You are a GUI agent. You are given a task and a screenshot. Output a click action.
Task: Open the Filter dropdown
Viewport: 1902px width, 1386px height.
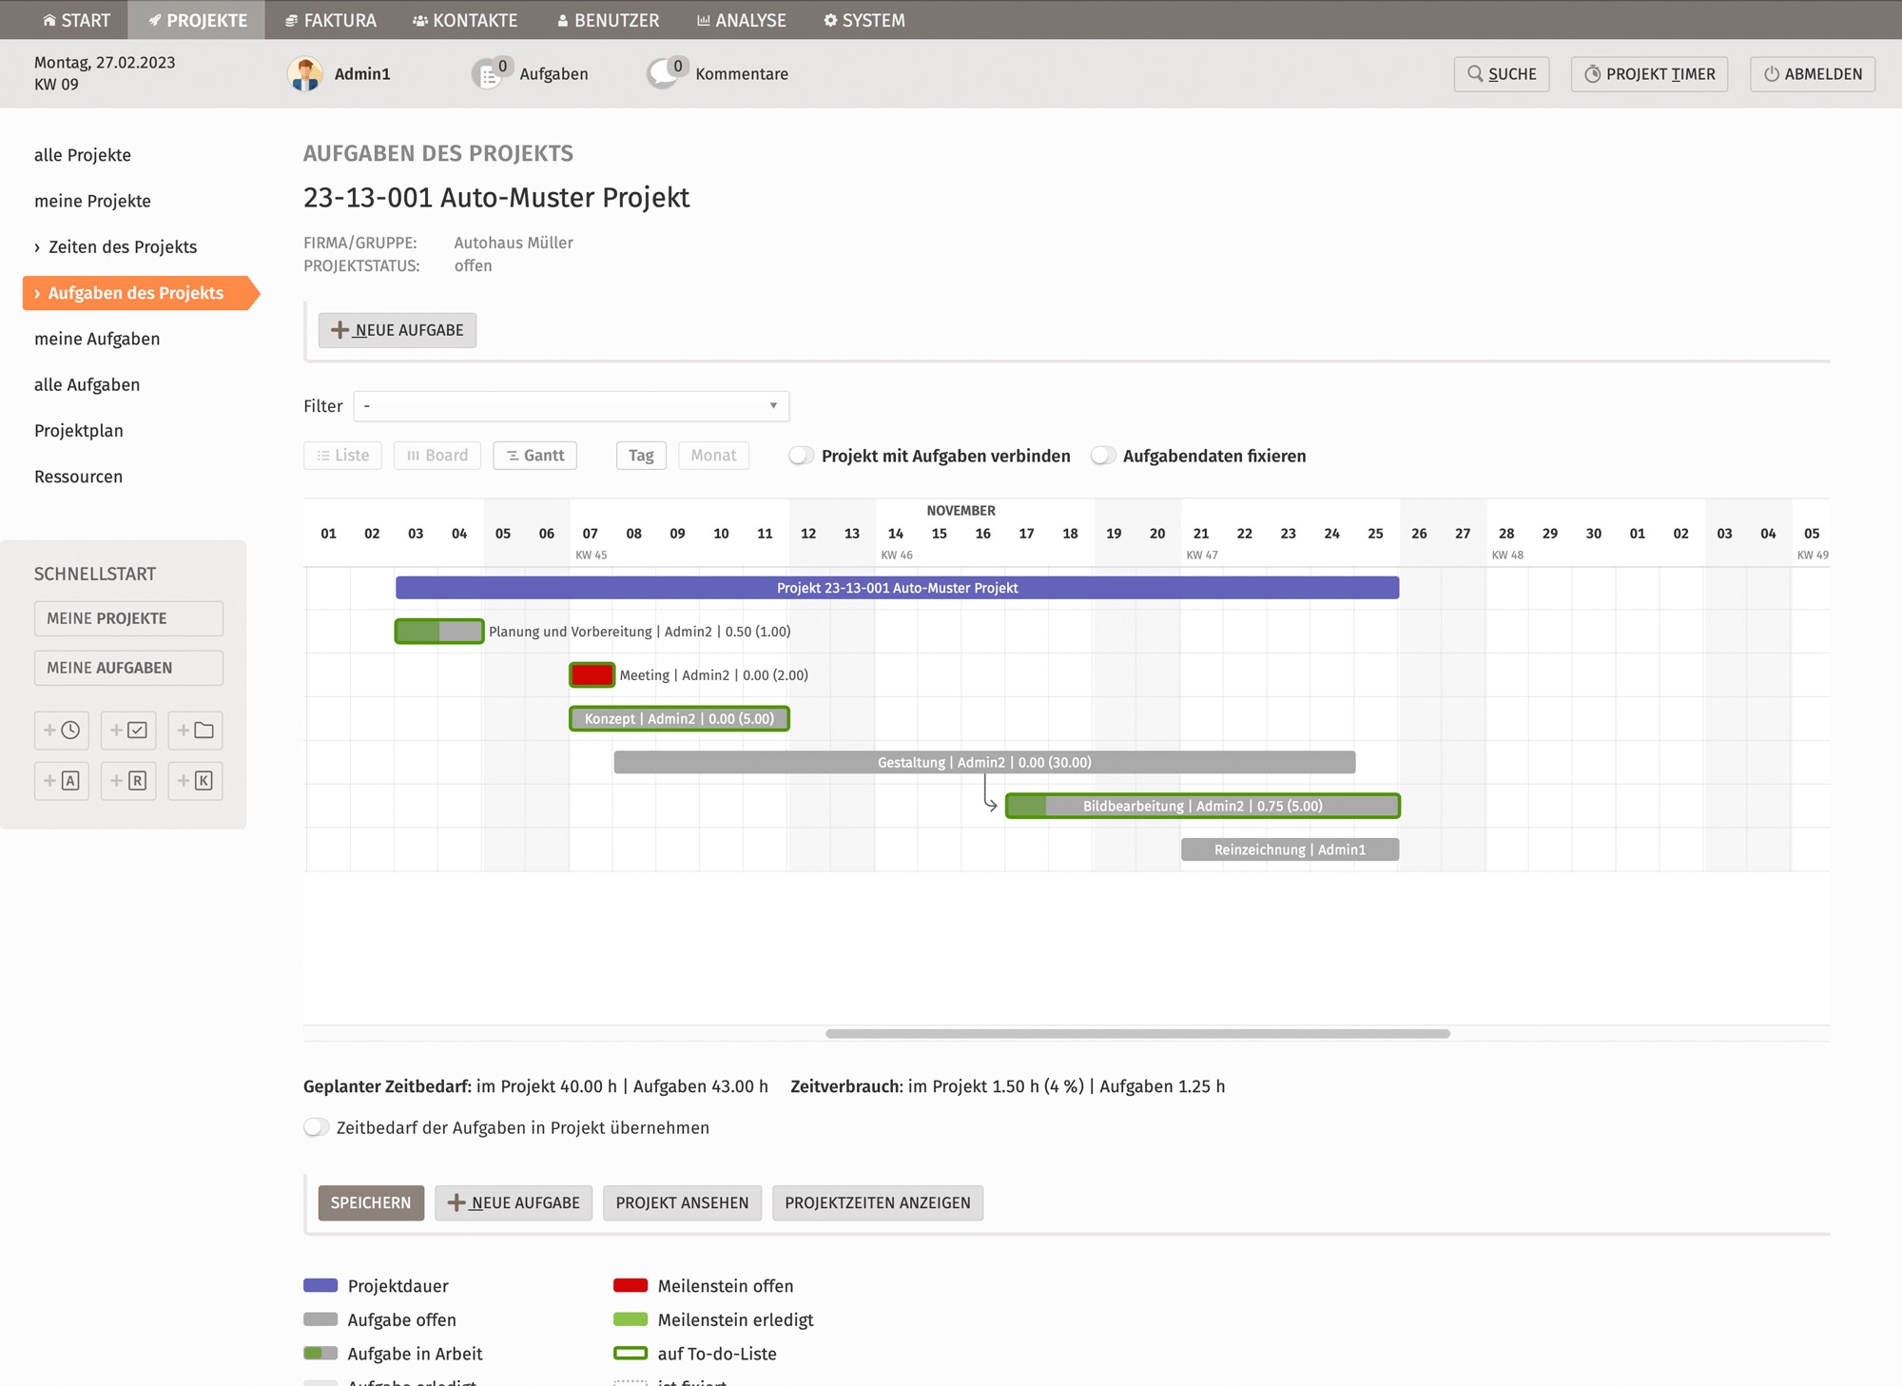[x=571, y=406]
